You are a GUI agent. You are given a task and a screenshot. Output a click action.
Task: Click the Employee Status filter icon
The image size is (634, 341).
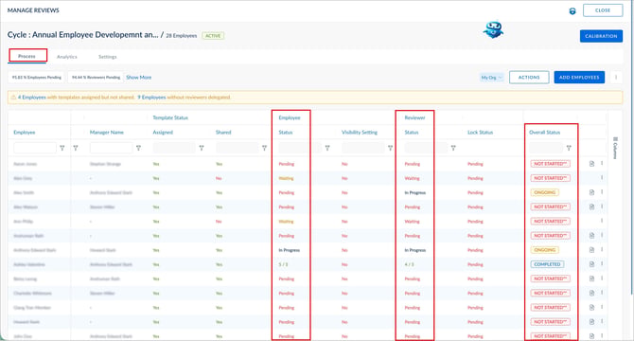(327, 148)
